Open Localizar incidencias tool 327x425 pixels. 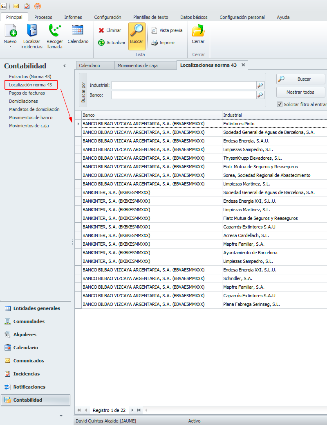(x=32, y=36)
